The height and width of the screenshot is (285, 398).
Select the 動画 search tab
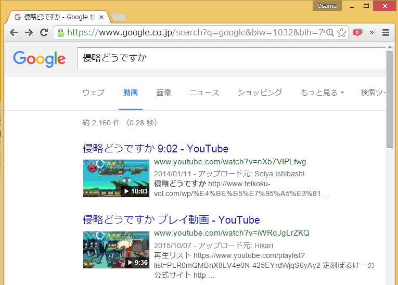[131, 93]
